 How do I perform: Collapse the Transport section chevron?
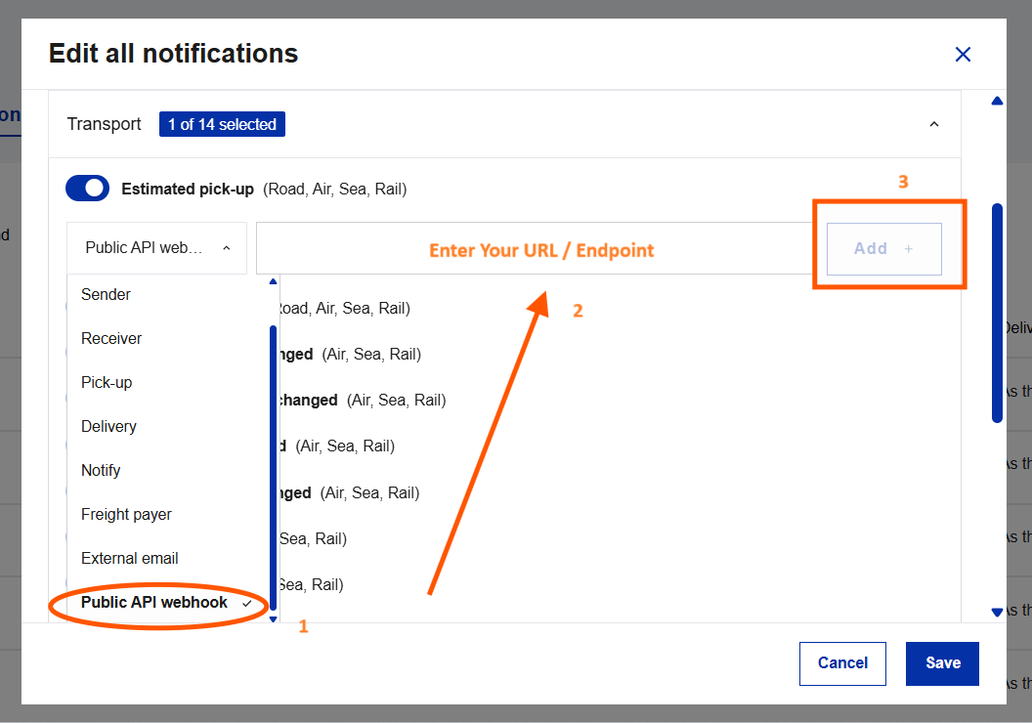pyautogui.click(x=933, y=124)
